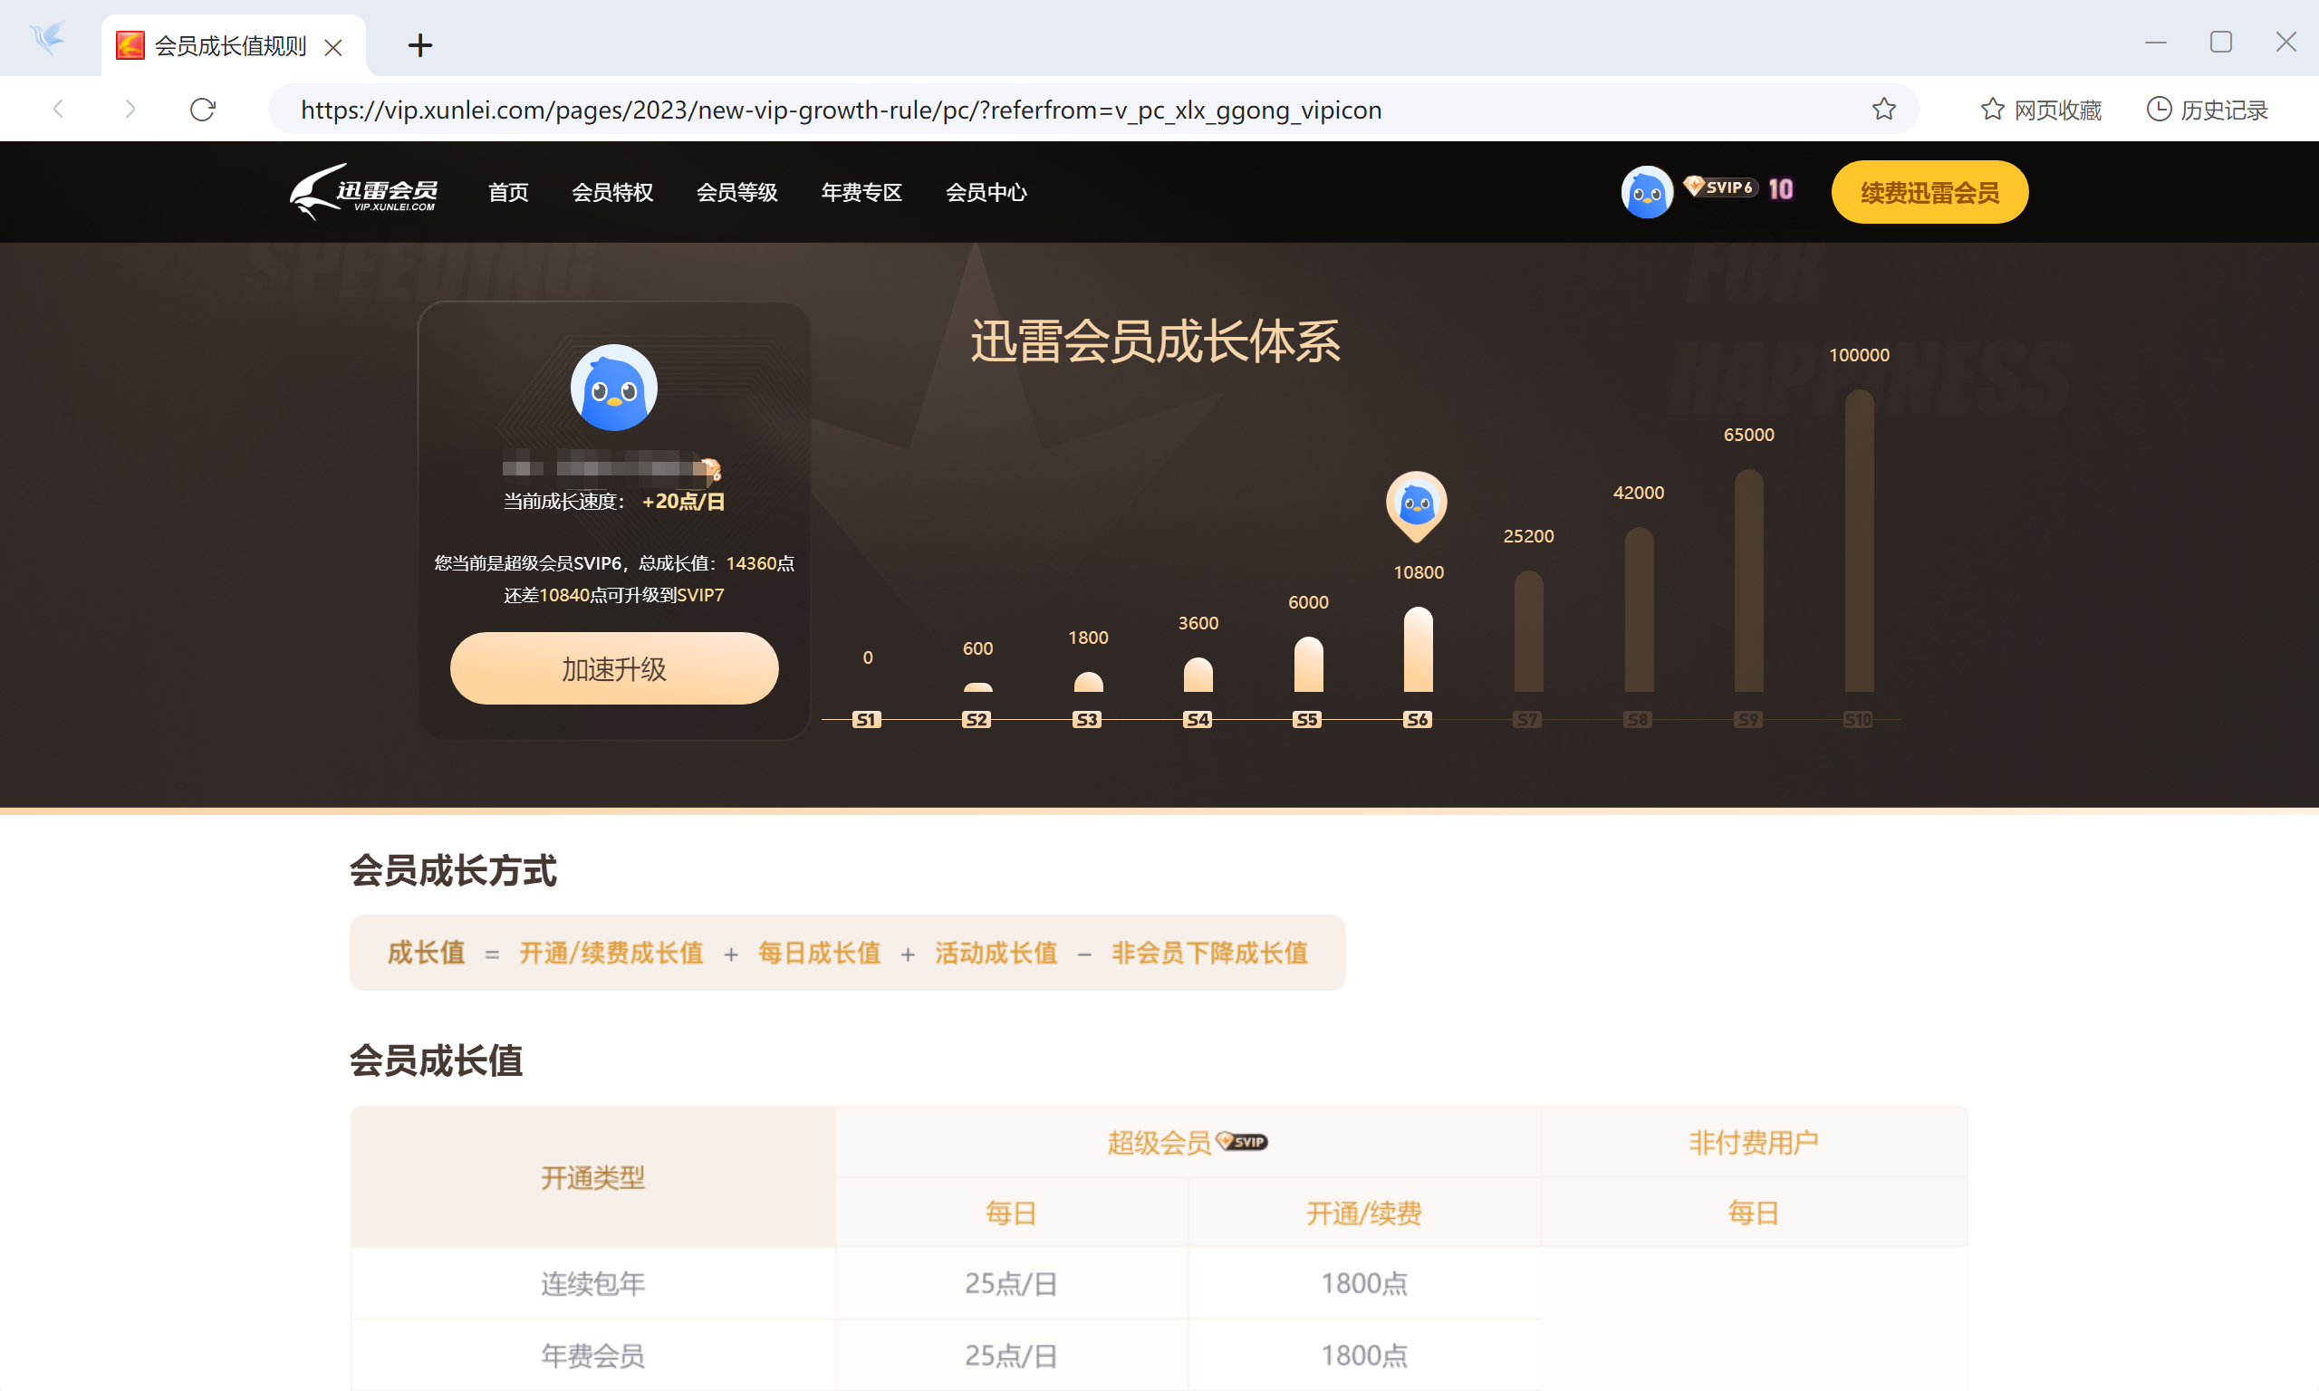Click the 65000 growth bar
The height and width of the screenshot is (1391, 2319).
1749,580
